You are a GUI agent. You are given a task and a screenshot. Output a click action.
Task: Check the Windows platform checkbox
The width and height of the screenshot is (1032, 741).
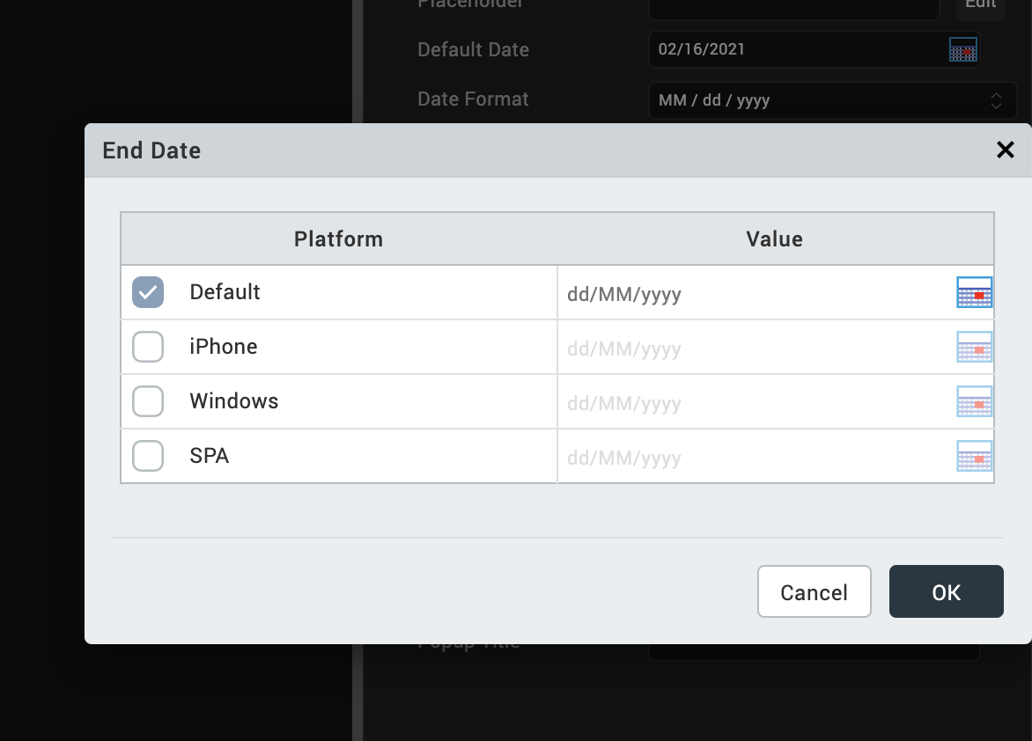tap(148, 401)
